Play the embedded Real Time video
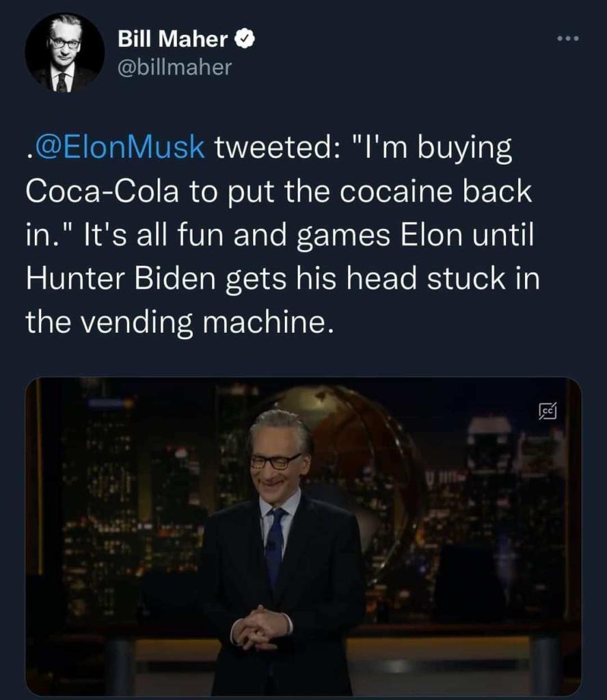 (303, 537)
